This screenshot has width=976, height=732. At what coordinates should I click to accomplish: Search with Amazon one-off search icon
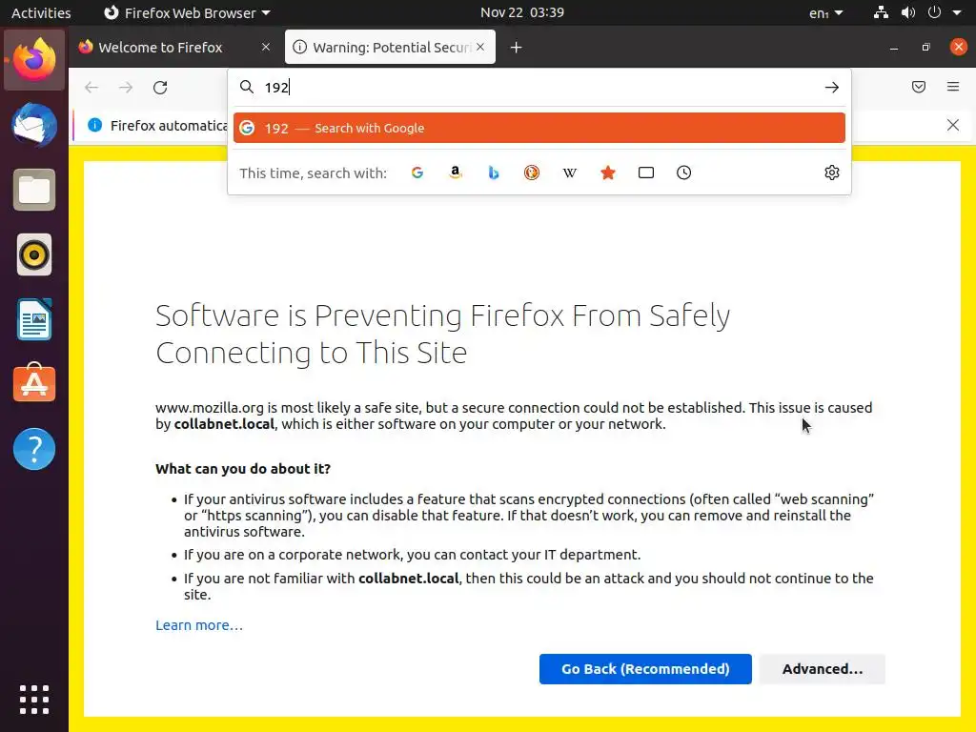456,173
